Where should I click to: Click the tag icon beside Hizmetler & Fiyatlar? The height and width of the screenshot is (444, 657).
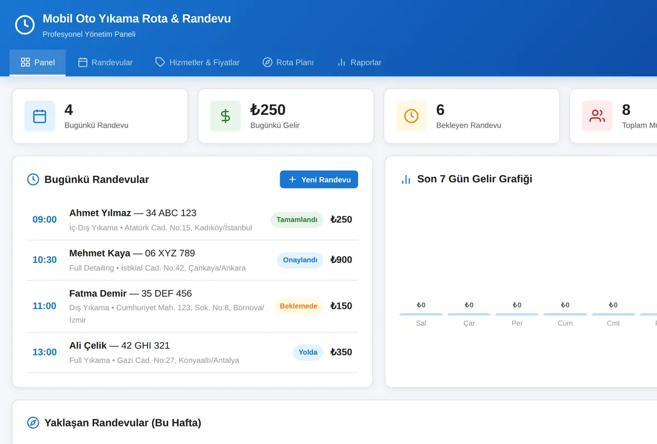pos(160,62)
